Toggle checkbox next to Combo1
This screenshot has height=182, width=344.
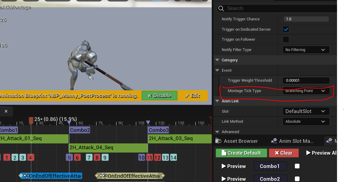coord(297,166)
